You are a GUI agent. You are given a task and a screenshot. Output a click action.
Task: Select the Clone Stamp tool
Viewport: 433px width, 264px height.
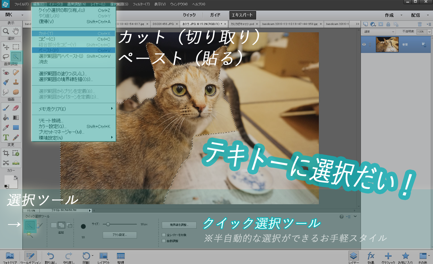(x=16, y=82)
